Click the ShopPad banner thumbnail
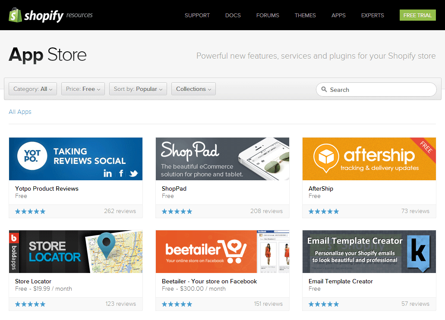445x320 pixels. coord(222,159)
